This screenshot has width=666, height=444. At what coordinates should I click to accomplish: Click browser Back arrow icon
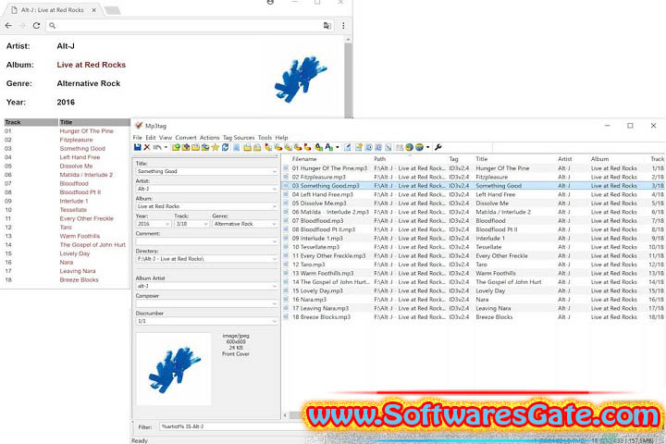click(x=8, y=26)
